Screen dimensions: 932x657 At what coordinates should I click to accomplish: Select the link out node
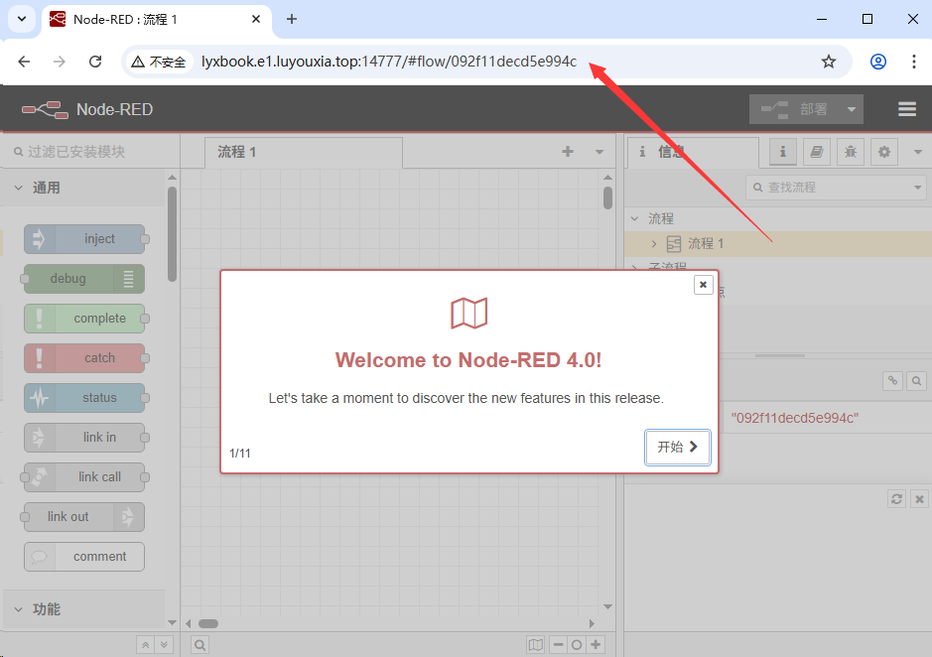pos(84,517)
